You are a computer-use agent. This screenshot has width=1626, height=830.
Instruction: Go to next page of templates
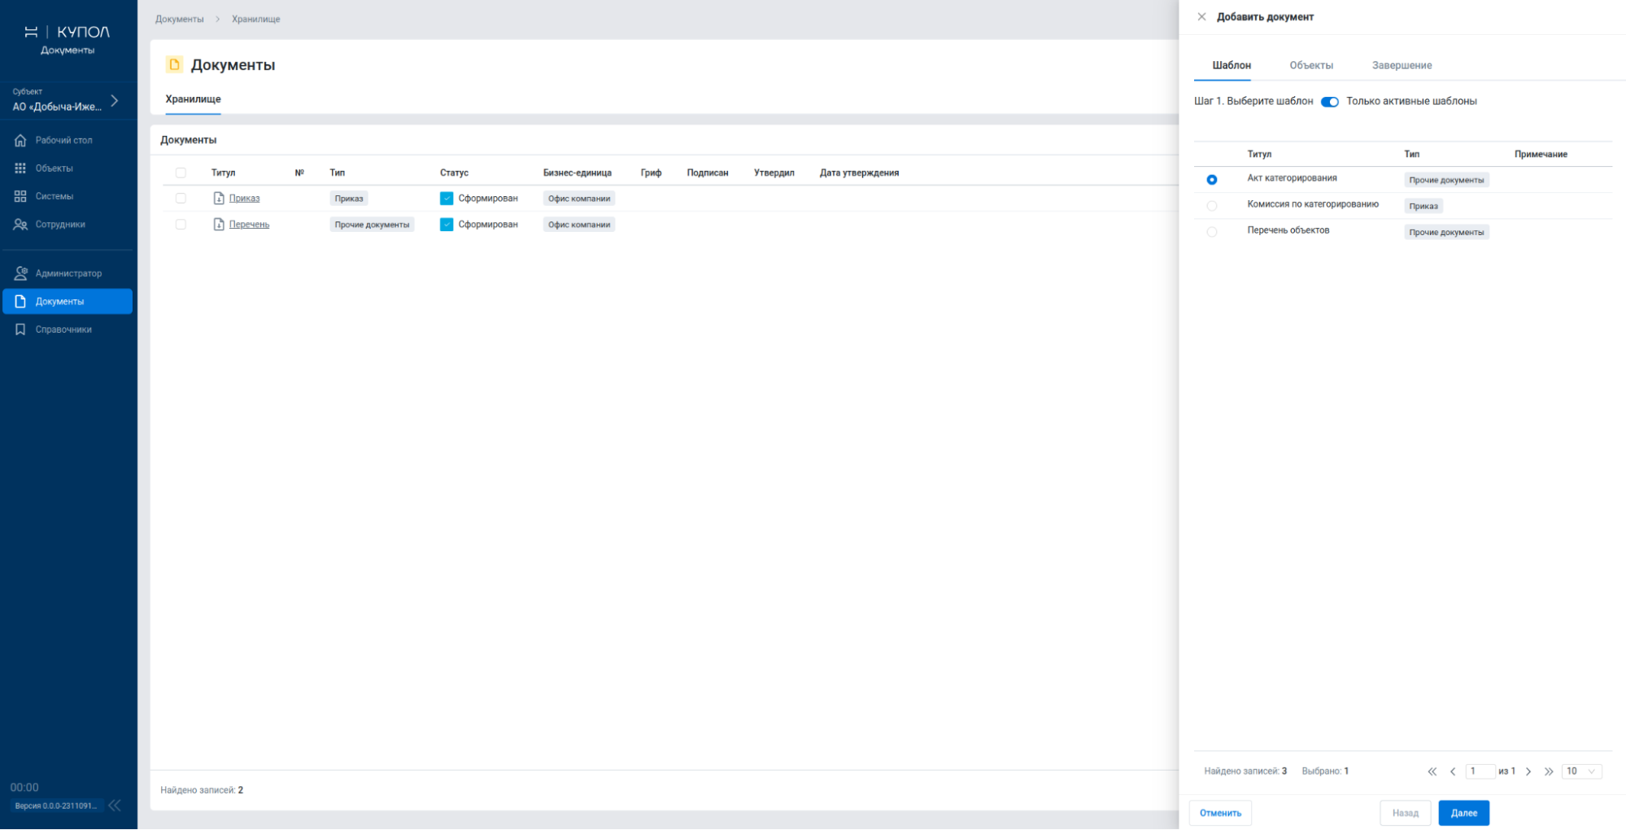tap(1528, 771)
